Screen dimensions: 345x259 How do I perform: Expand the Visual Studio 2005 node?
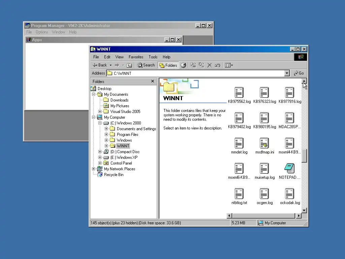pyautogui.click(x=100, y=111)
